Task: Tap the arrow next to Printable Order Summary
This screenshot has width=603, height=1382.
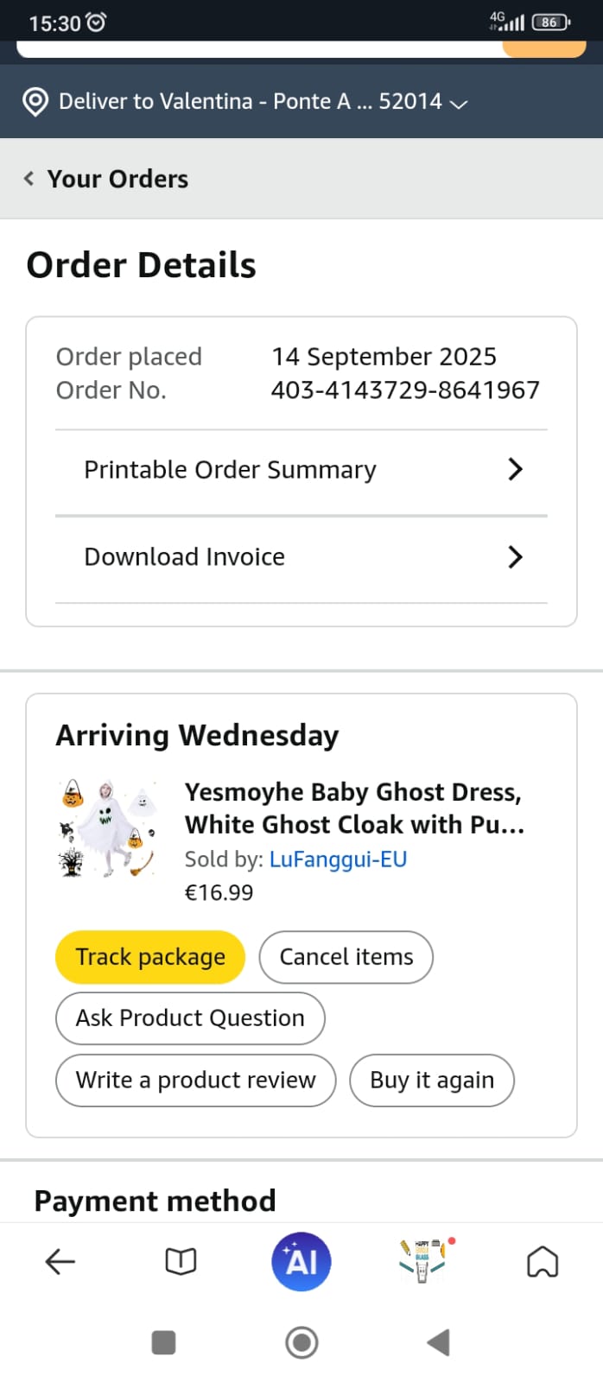Action: tap(516, 470)
